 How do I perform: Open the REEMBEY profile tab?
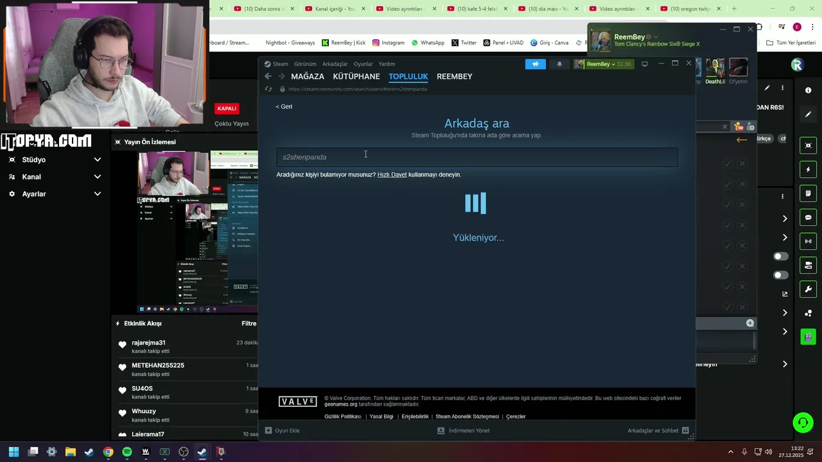click(455, 76)
